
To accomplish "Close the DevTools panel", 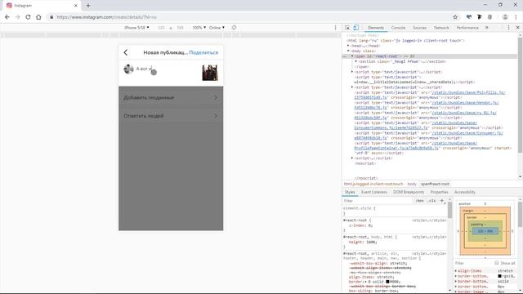I will point(517,28).
